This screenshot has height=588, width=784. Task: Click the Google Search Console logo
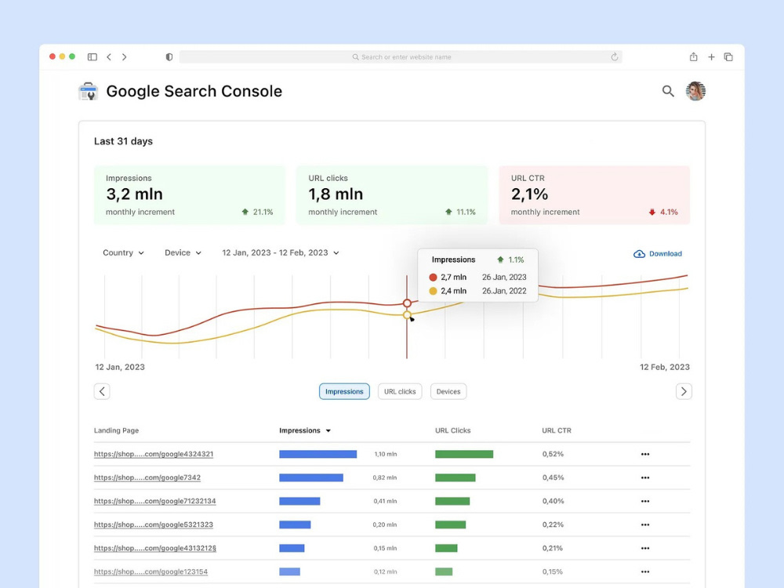(89, 92)
